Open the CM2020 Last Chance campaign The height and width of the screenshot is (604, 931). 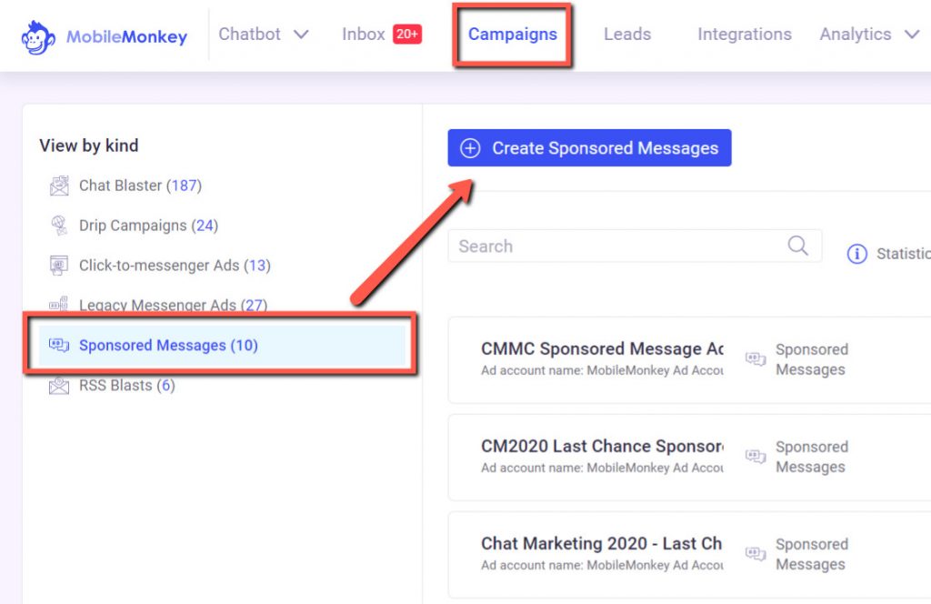[602, 447]
